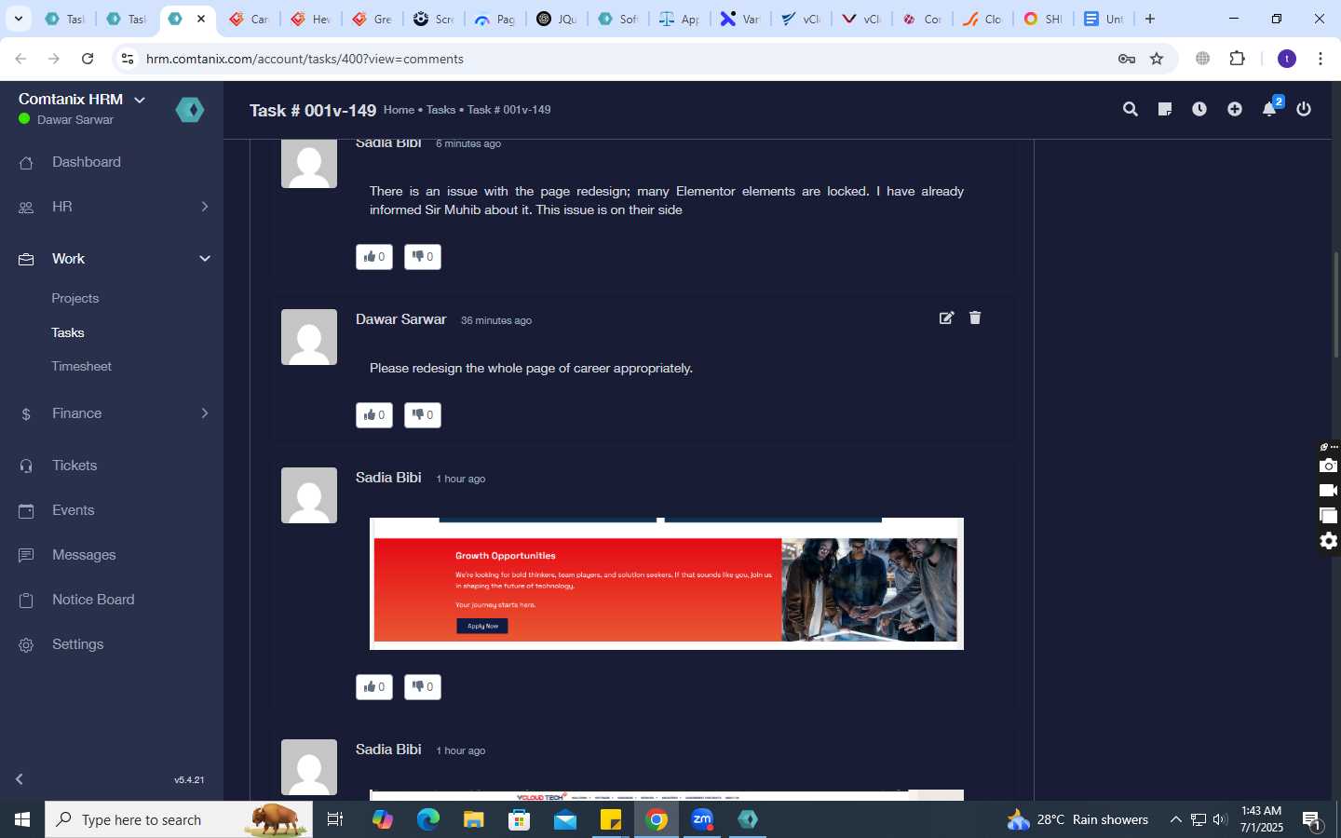The image size is (1341, 838).
Task: Open the tab search dropdown arrow
Action: (x=19, y=19)
